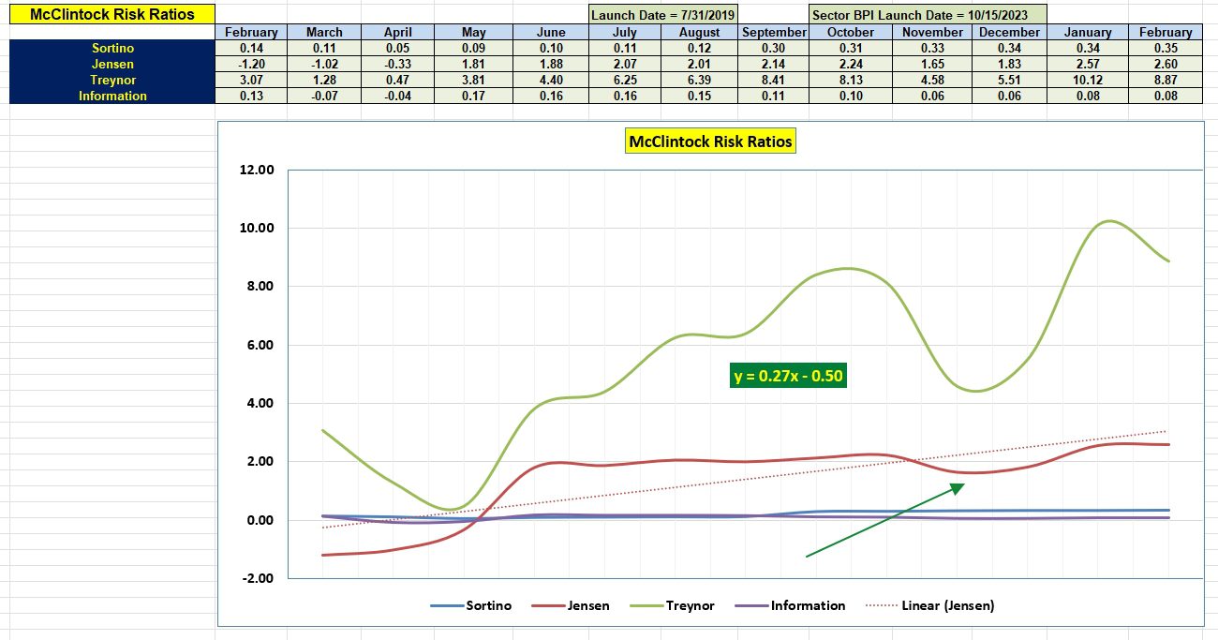Select the green equation box y = 0.27x - 0.50

pyautogui.click(x=789, y=376)
